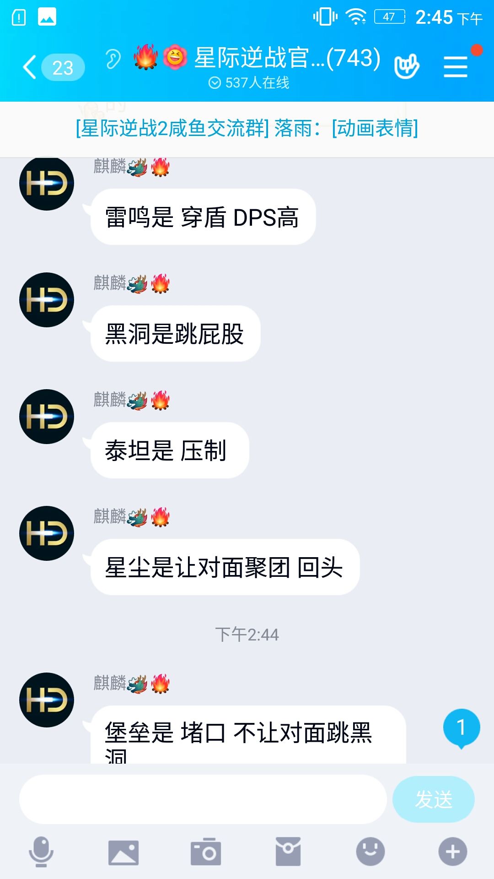This screenshot has height=879, width=494.
Task: Select the message bubble 黑洞是跳屁股
Action: [176, 333]
